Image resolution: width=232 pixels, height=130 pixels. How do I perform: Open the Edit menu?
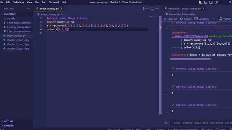(8, 2)
